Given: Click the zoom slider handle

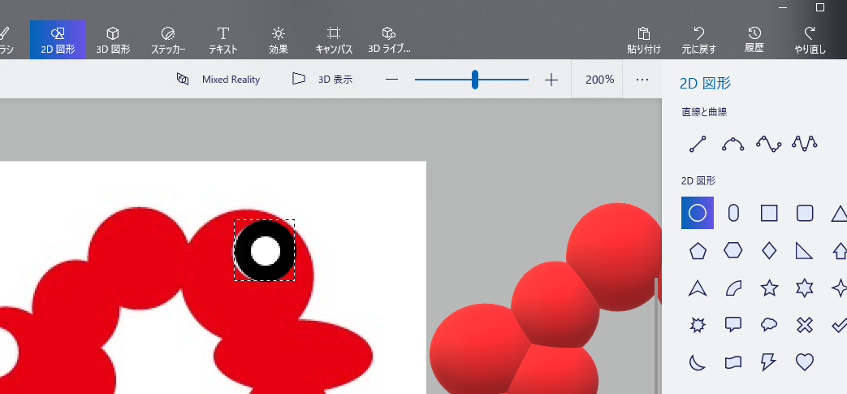Looking at the screenshot, I should (475, 80).
